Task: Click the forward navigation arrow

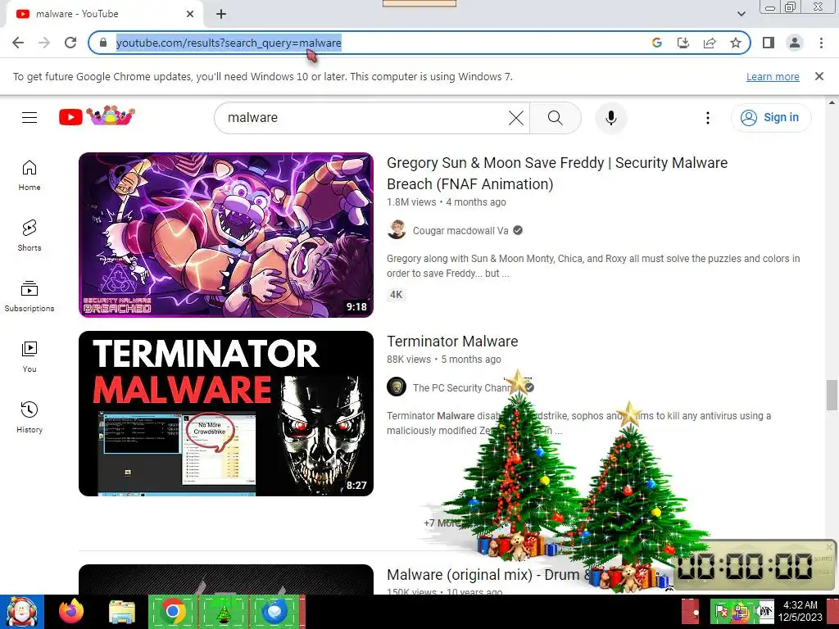Action: click(x=44, y=43)
